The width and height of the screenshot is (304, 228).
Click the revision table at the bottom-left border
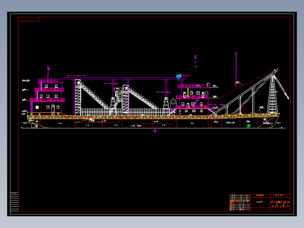[x=14, y=202]
